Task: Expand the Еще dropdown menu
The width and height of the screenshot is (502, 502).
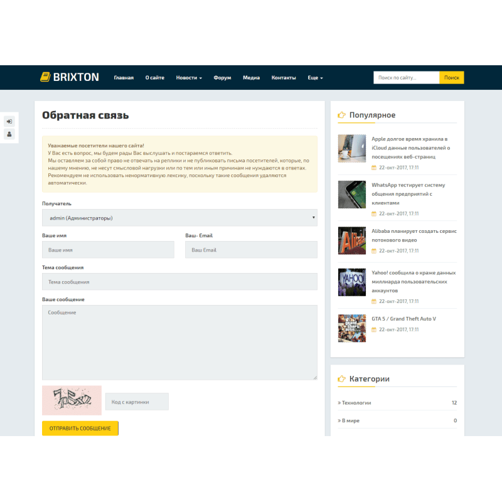Action: point(315,78)
